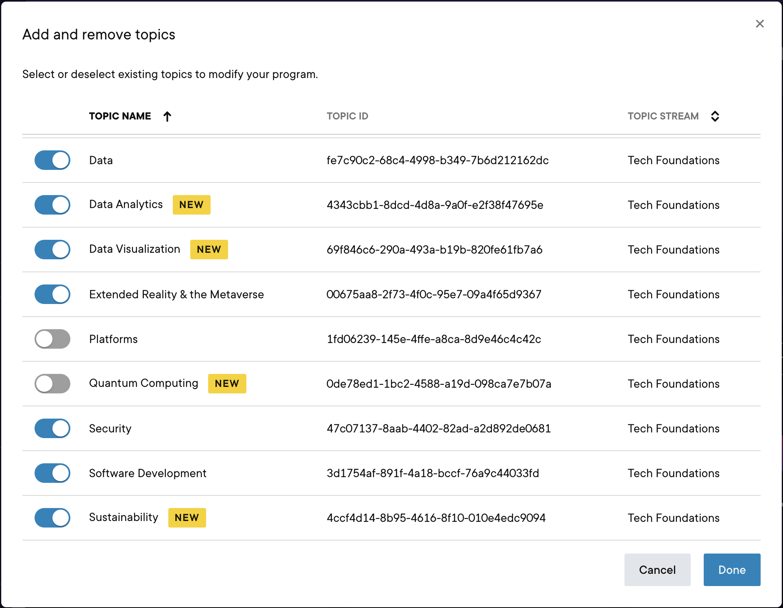
Task: Disable the Data topic toggle
Action: click(x=52, y=160)
